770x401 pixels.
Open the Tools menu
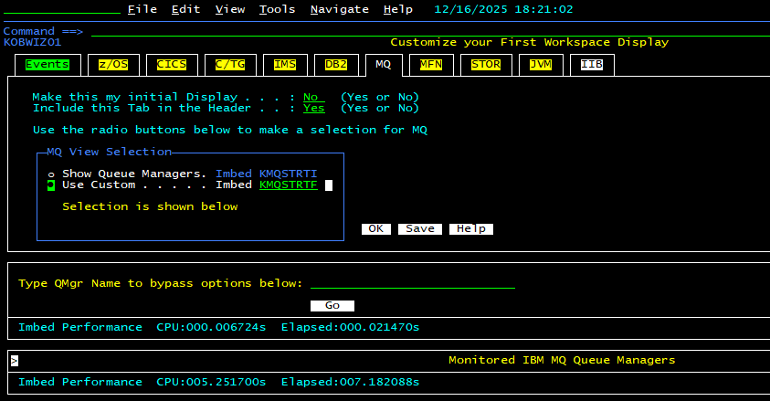(277, 9)
